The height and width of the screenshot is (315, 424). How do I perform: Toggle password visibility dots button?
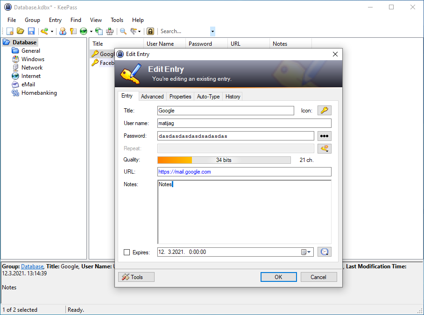(x=324, y=136)
